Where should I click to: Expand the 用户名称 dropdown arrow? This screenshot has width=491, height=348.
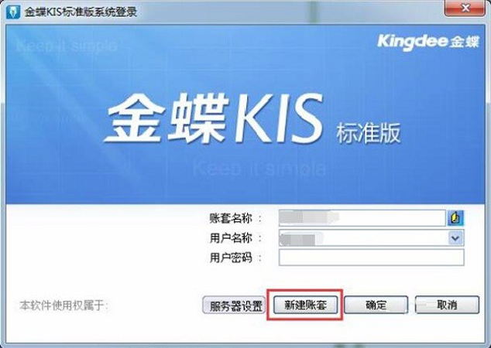point(455,238)
